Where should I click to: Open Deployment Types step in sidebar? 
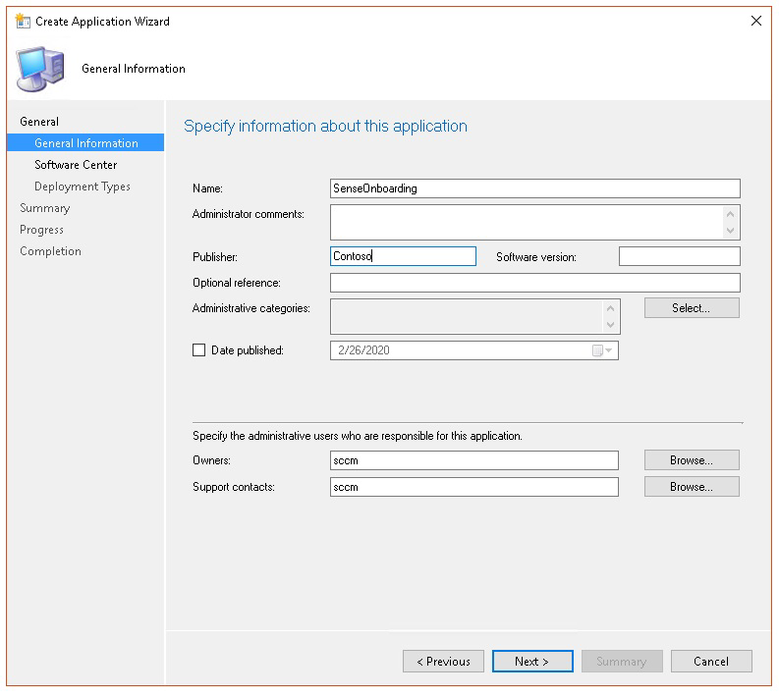coord(83,187)
